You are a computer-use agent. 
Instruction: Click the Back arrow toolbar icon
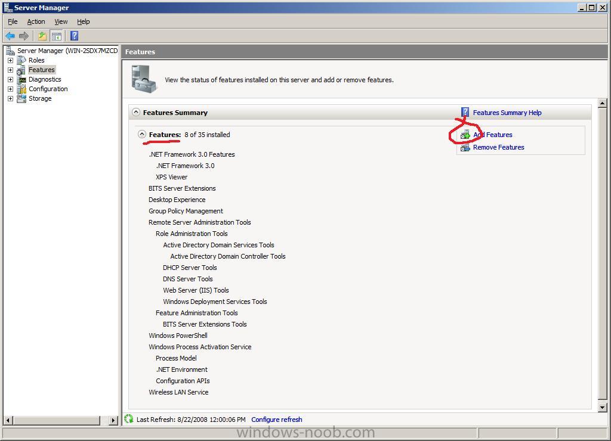[10, 36]
